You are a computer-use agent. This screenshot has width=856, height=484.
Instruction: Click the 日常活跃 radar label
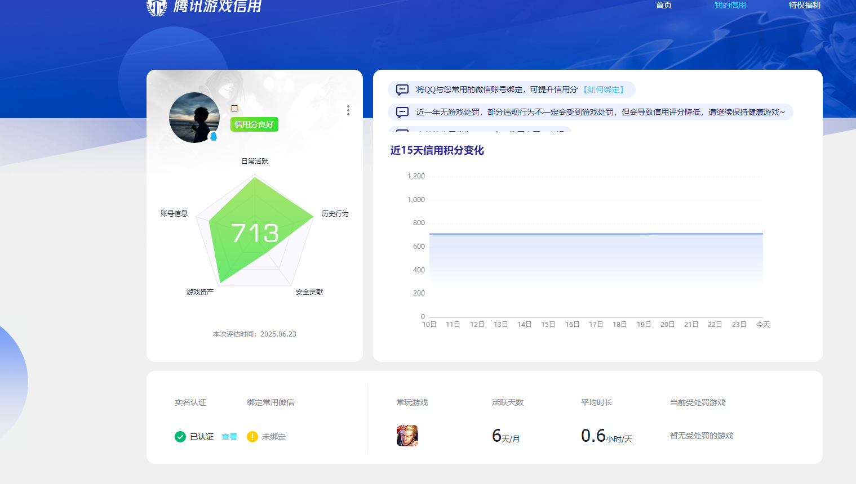click(x=255, y=161)
